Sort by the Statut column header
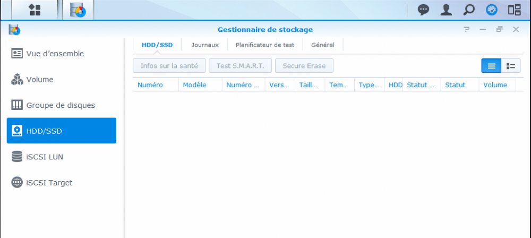 (x=460, y=85)
